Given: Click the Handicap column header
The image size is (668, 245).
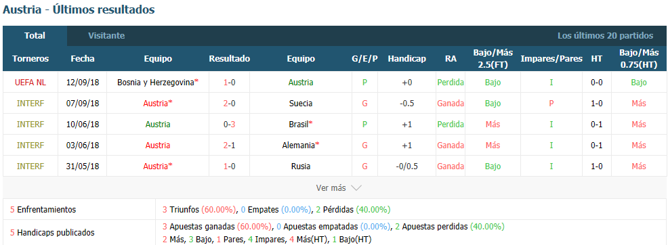Looking at the screenshot, I should (x=407, y=59).
